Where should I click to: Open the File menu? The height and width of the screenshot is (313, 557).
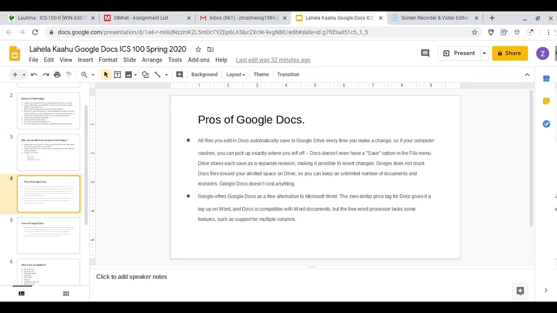click(34, 60)
